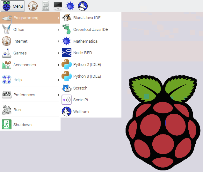Expand the Programming submenu arrow
This screenshot has height=172, width=203.
click(x=58, y=18)
